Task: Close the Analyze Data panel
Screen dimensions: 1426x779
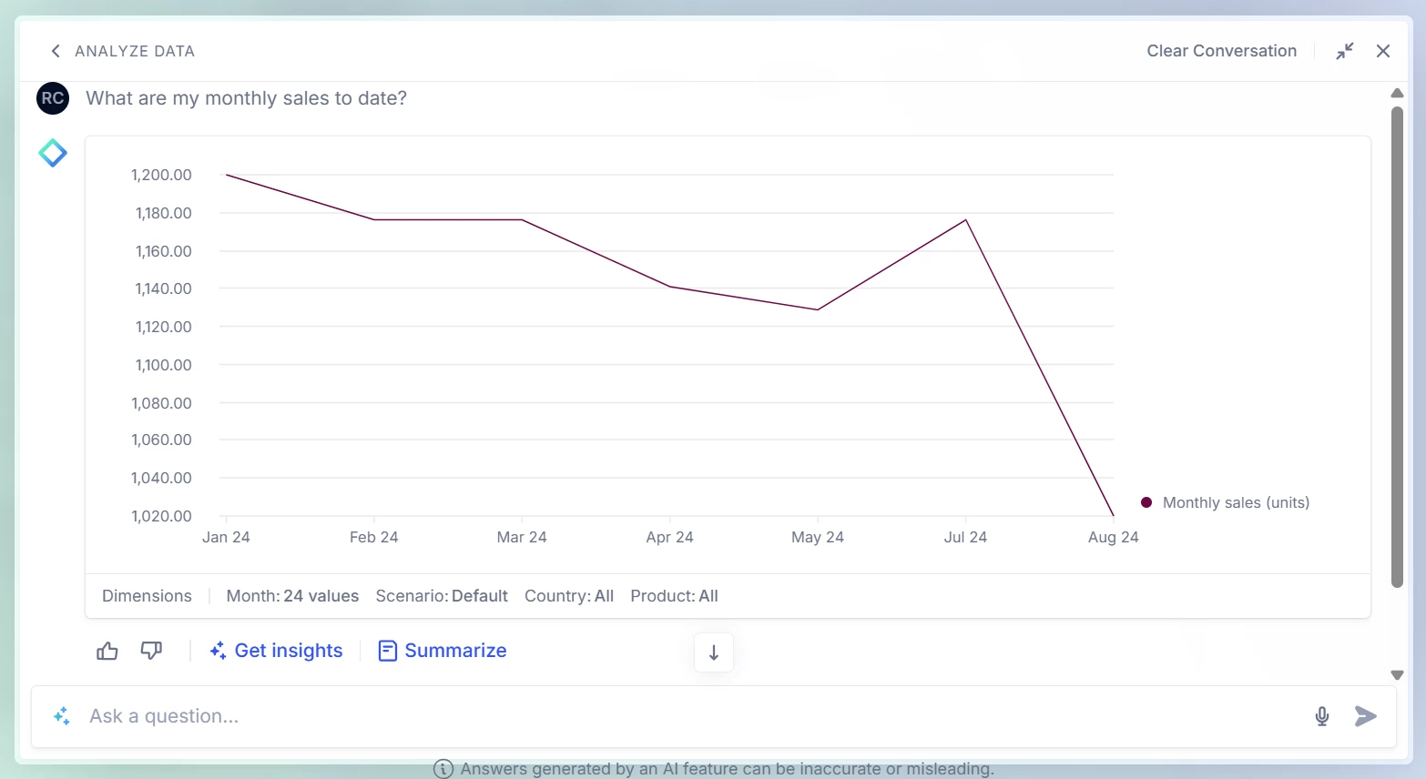Action: 1383,51
